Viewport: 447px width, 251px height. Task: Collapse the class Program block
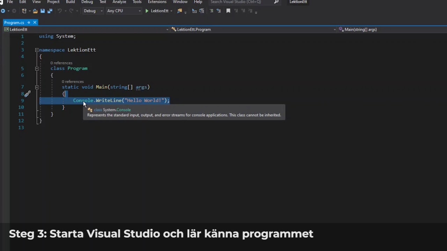(37, 69)
